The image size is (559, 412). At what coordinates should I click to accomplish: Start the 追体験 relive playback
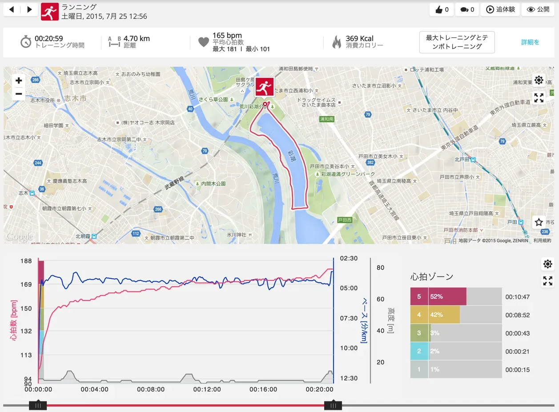(x=500, y=9)
